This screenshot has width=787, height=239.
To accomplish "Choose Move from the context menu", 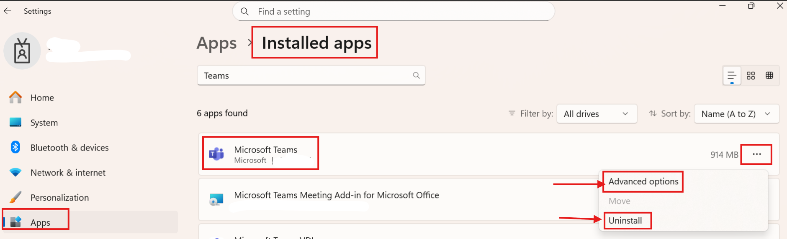I will click(x=620, y=201).
